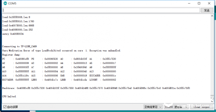This screenshot has width=216, height=112.
Task: Click the 'load:0x40078000,len:6668' line
Action: coord(18,25)
